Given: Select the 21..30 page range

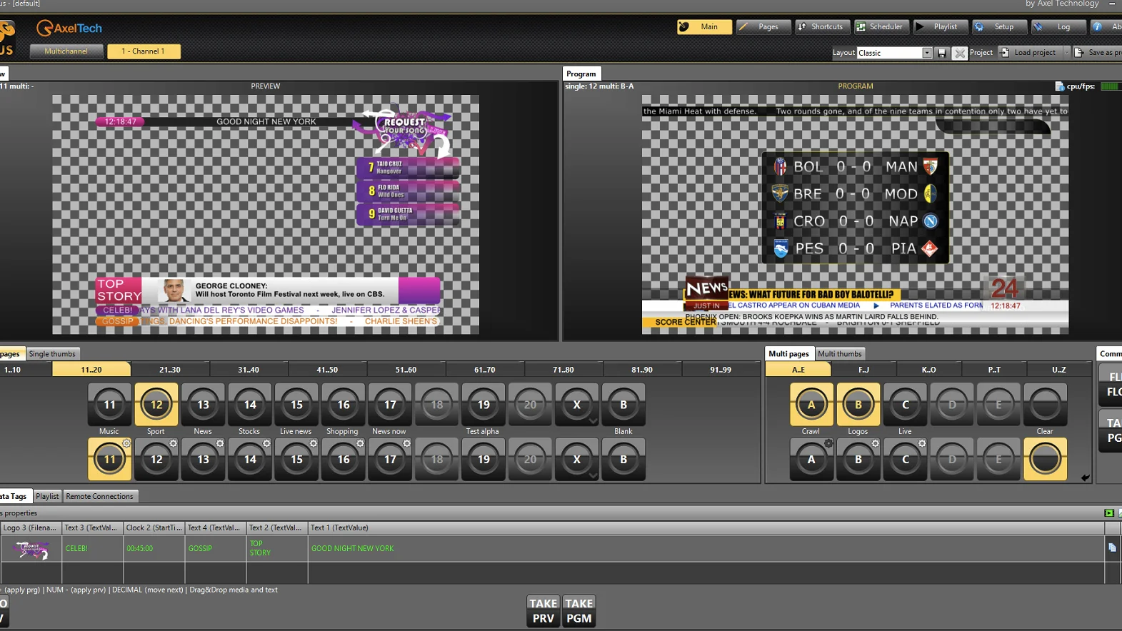Looking at the screenshot, I should tap(170, 370).
